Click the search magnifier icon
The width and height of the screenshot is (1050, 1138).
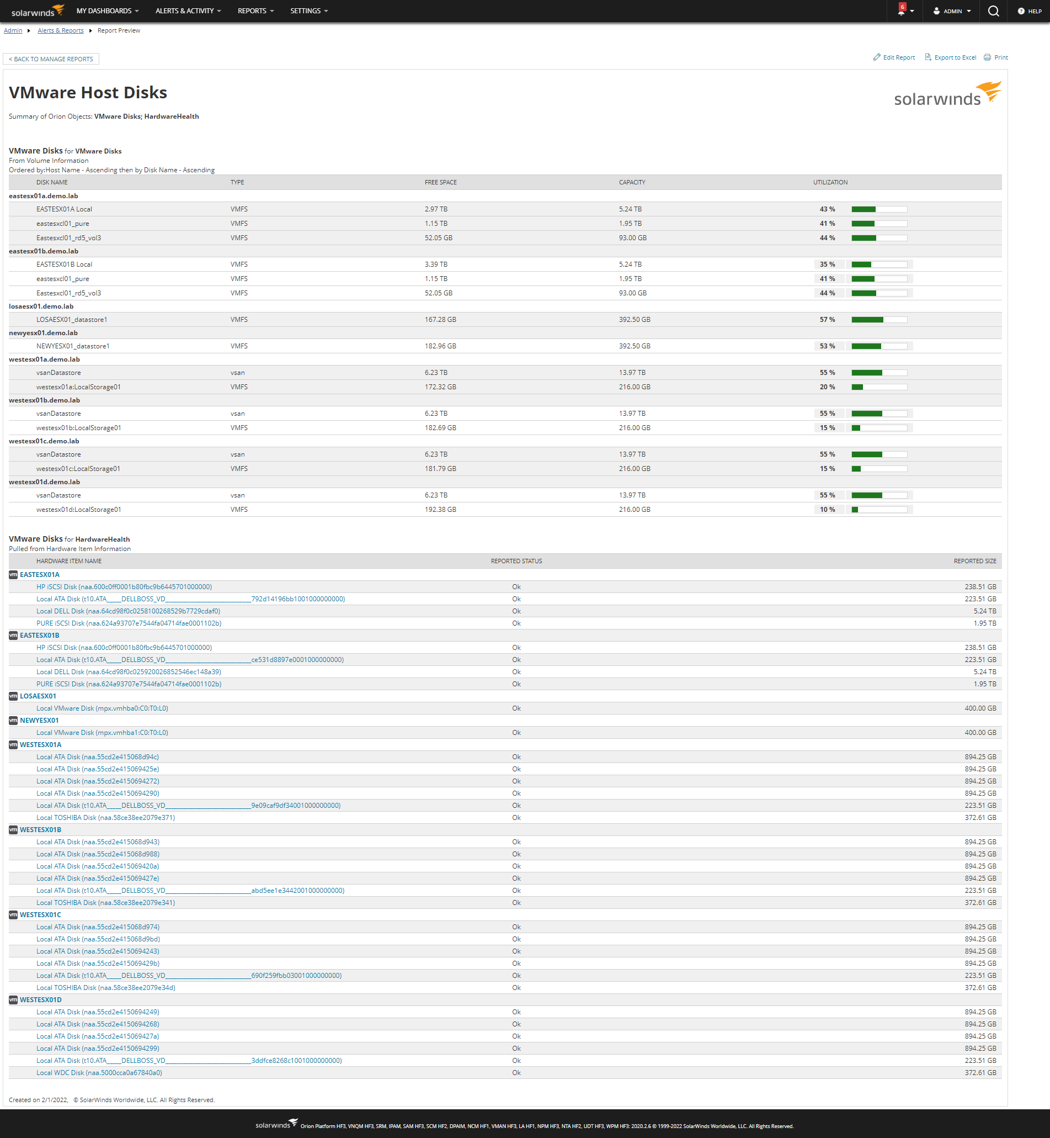point(993,11)
